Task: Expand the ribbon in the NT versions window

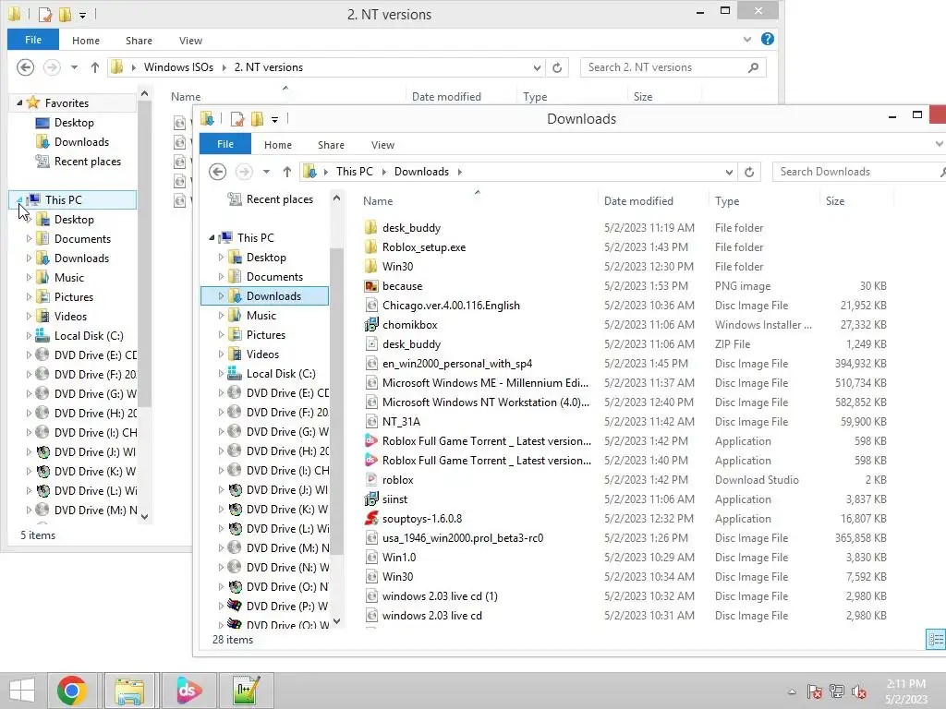Action: pyautogui.click(x=746, y=40)
